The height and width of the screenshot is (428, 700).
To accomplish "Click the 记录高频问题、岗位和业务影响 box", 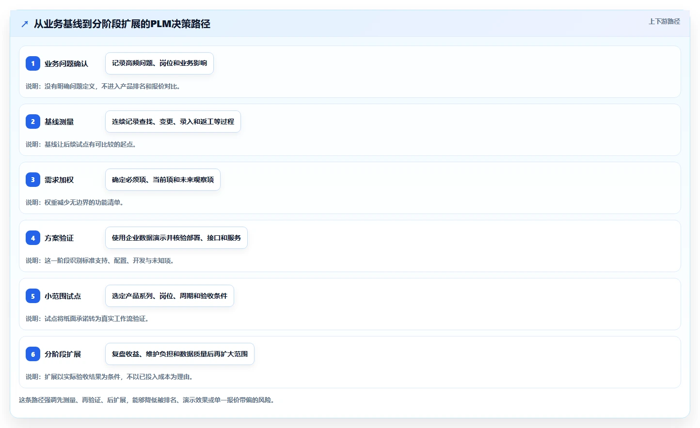I will [159, 63].
